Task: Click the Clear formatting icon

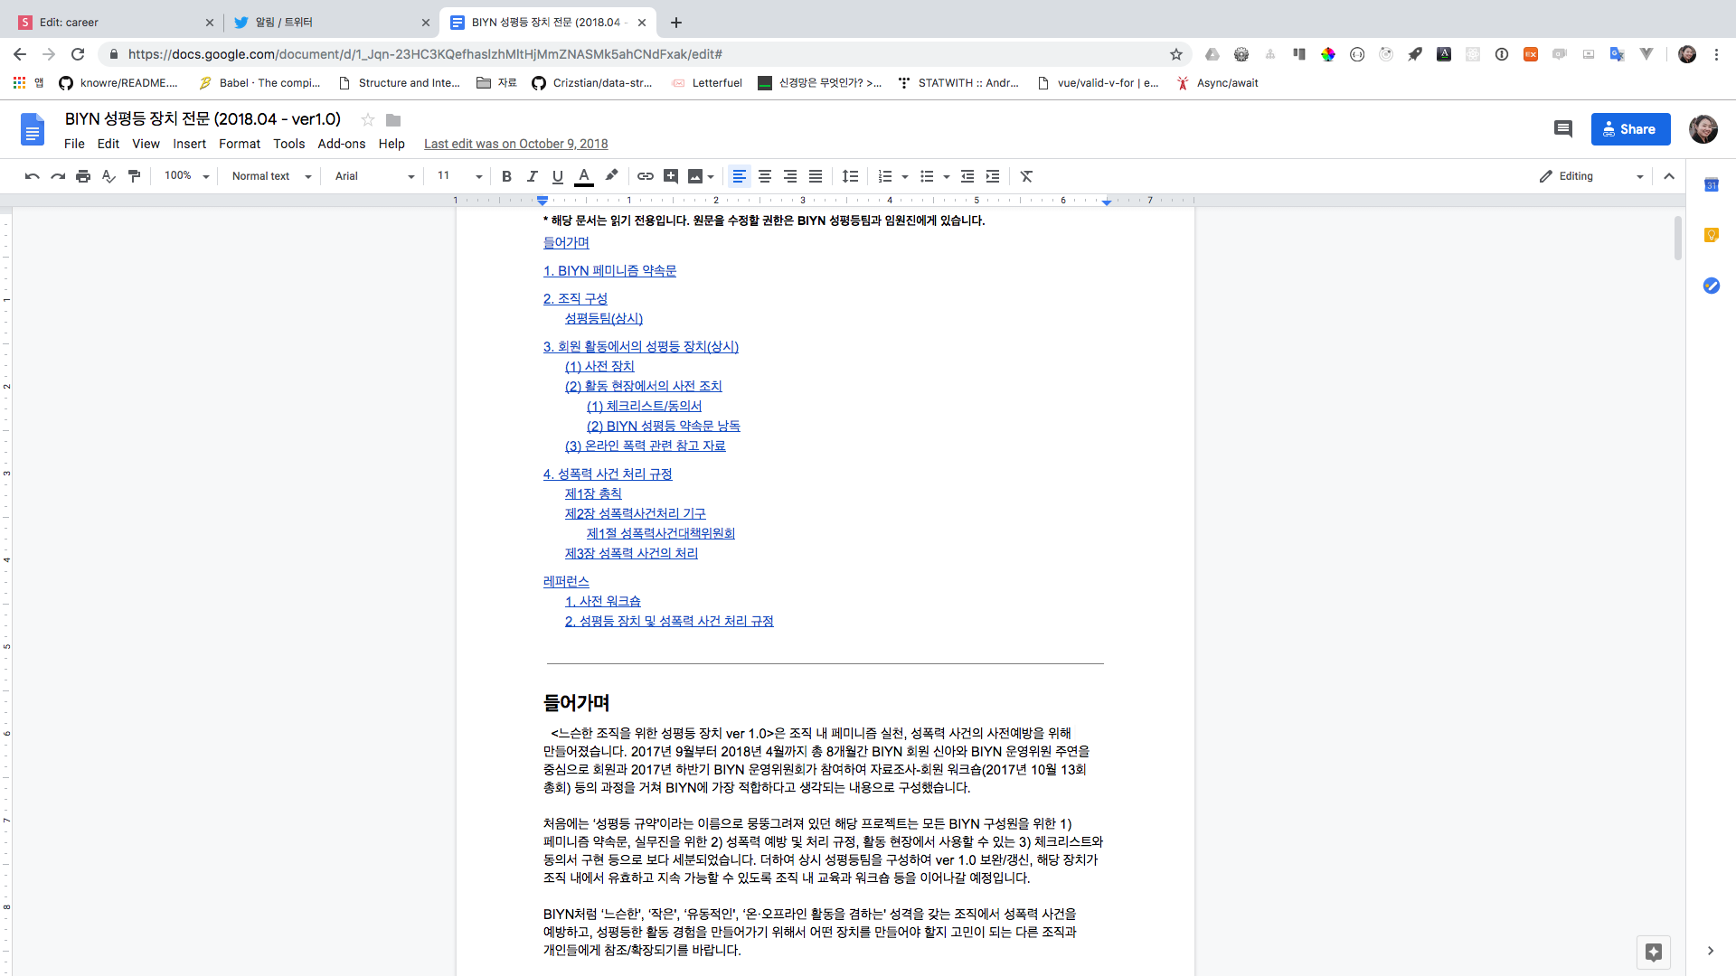Action: (1026, 176)
